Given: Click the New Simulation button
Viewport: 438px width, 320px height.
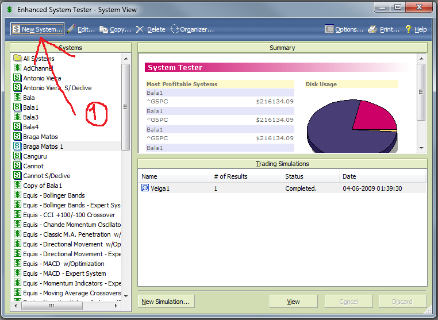Looking at the screenshot, I should pos(166,302).
